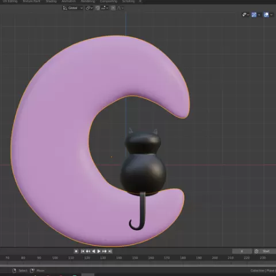The image size is (276, 276).
Task: Expand the gizmo options arrow
Action: pos(259,15)
